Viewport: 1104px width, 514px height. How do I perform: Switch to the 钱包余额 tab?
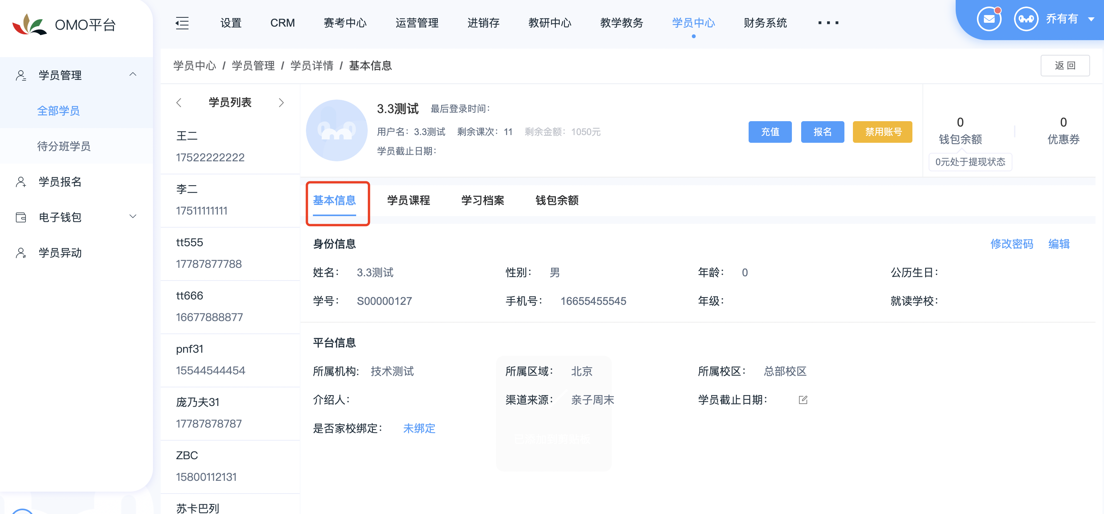coord(557,200)
